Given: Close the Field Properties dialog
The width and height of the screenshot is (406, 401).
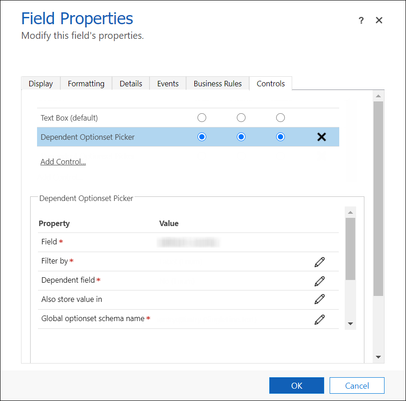Looking at the screenshot, I should point(379,21).
